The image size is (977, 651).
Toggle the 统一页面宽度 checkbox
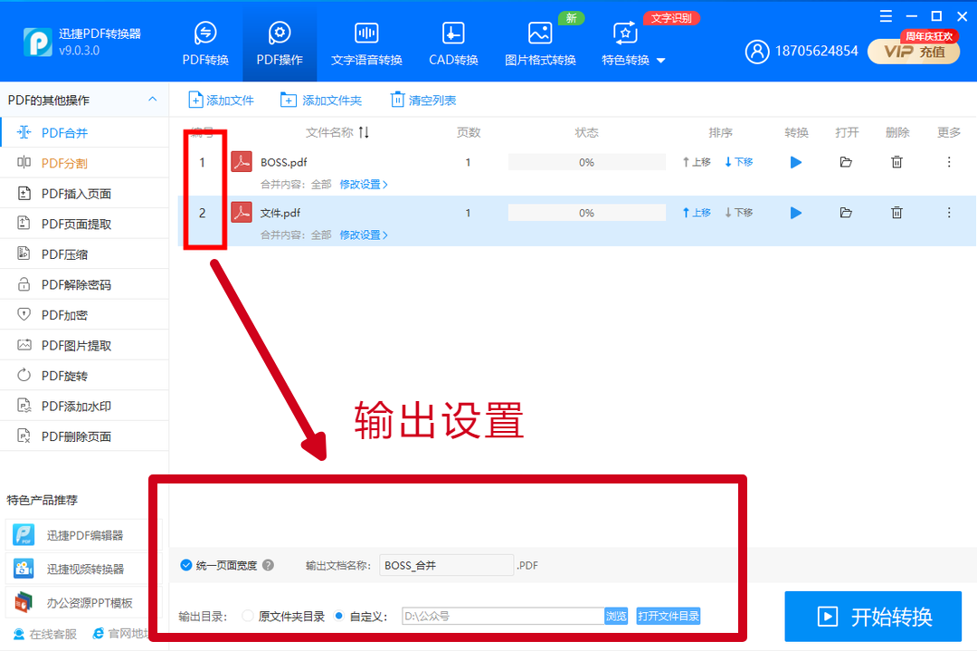tap(187, 565)
